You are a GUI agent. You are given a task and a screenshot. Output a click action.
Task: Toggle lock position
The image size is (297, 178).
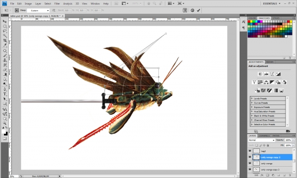[264, 145]
